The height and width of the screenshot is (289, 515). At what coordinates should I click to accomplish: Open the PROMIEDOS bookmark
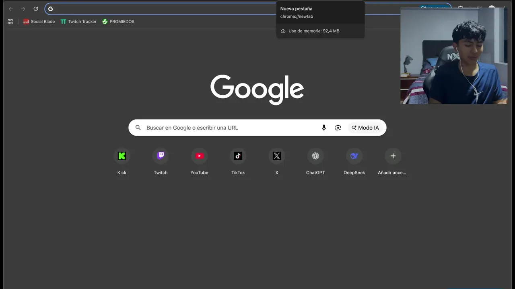pos(118,22)
